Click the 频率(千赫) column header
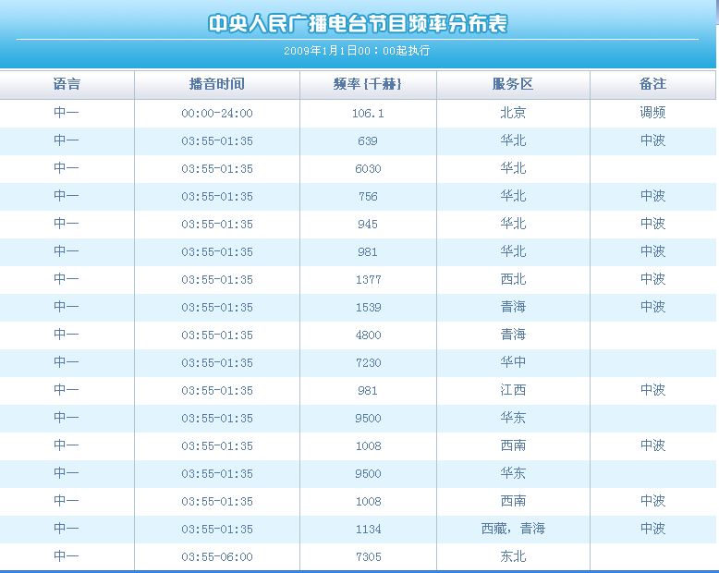719x573 pixels. click(368, 84)
